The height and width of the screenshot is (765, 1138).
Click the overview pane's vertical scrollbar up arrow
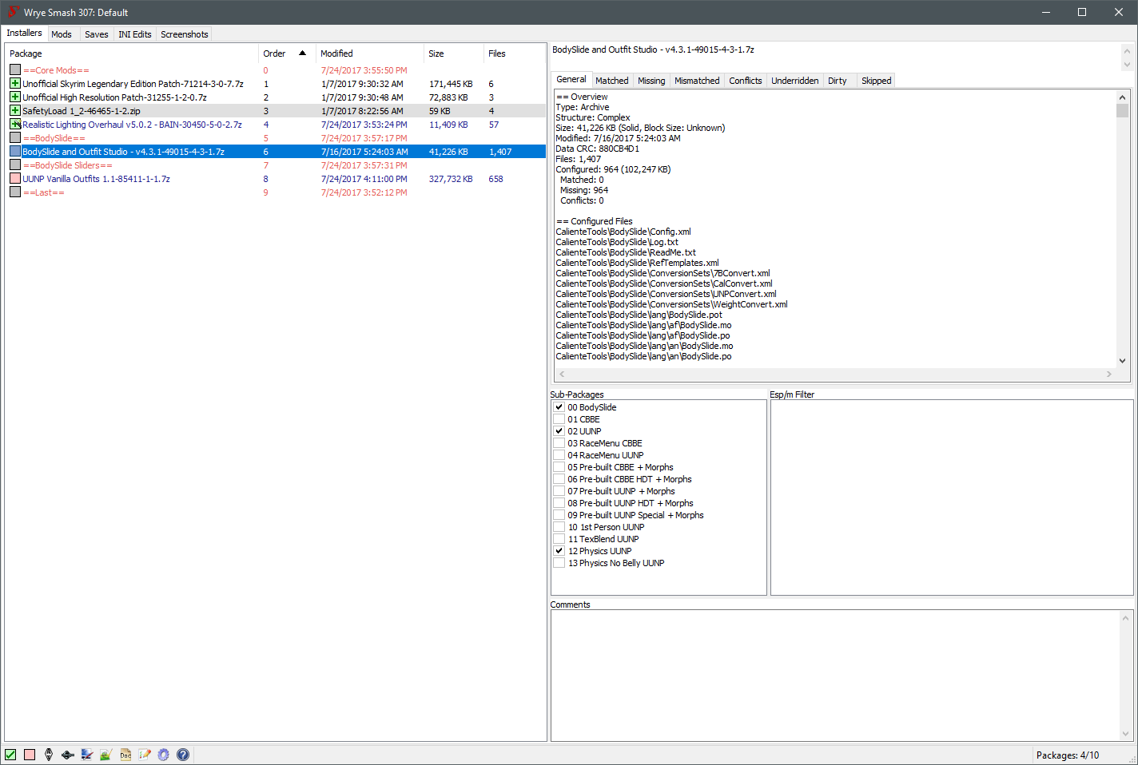tap(1122, 97)
